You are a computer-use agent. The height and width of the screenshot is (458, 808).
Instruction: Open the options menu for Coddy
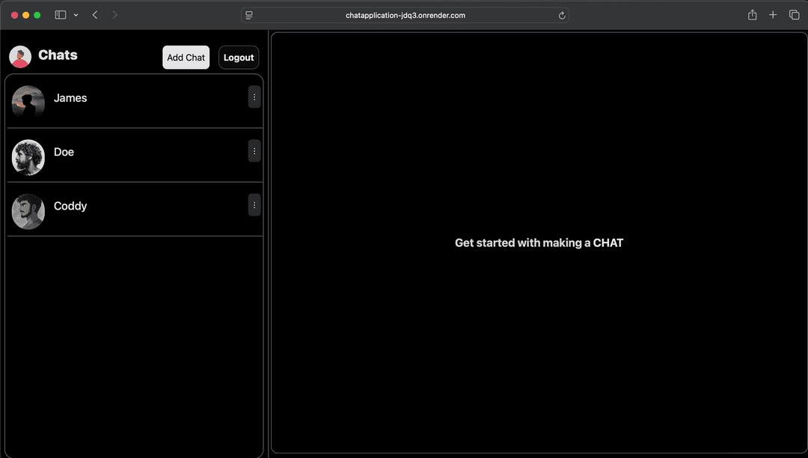point(254,205)
